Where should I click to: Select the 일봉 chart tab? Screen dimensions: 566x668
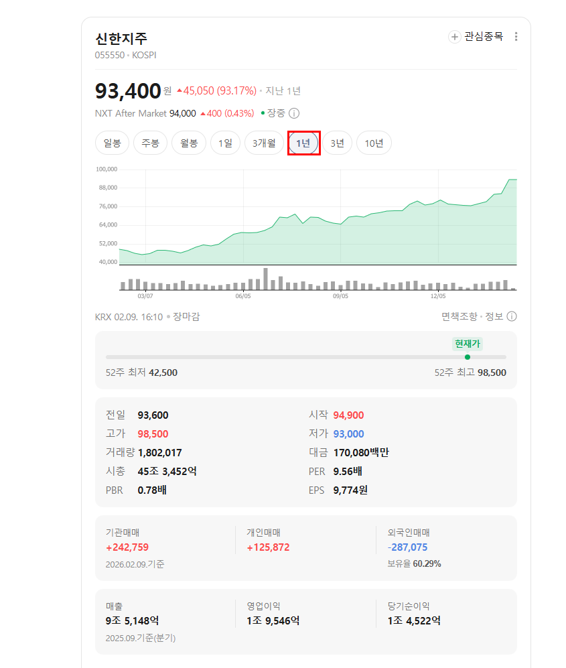coord(112,143)
